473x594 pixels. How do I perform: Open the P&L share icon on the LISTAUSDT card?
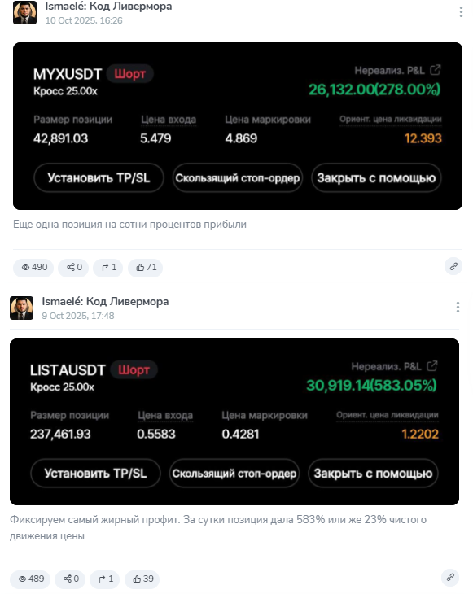tap(432, 366)
